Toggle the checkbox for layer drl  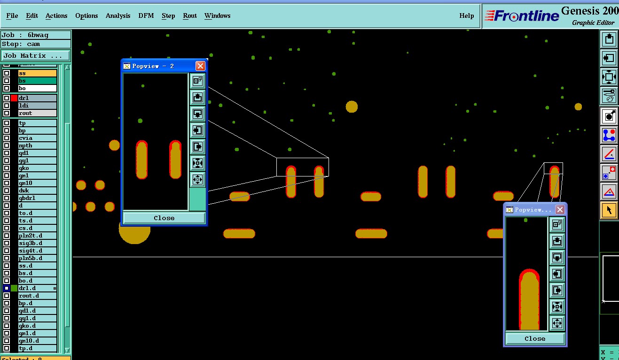tap(7, 98)
